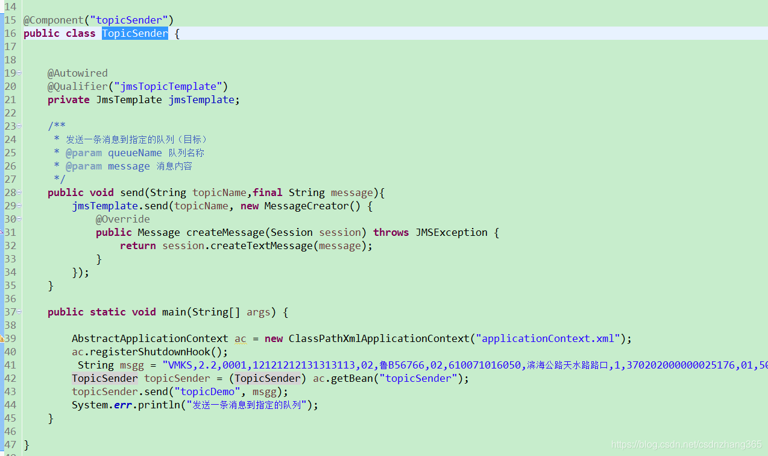Click the highlighted TopicSender class name

pyautogui.click(x=135, y=33)
